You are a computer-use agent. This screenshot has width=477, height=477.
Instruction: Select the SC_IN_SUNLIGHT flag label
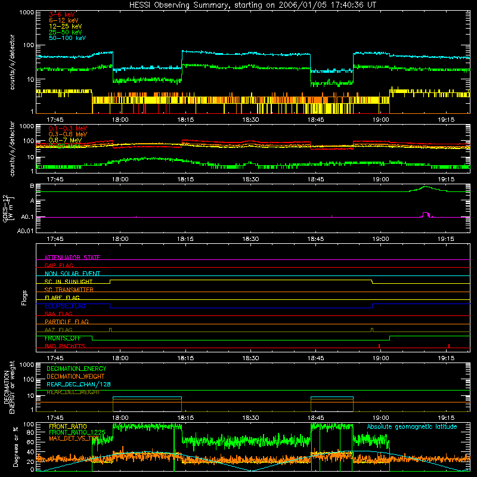69,281
